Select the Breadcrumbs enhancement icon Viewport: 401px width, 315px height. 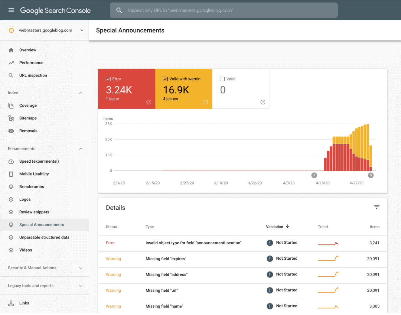[x=11, y=187]
